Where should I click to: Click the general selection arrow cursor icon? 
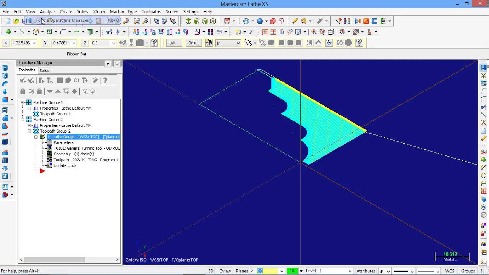(x=248, y=43)
